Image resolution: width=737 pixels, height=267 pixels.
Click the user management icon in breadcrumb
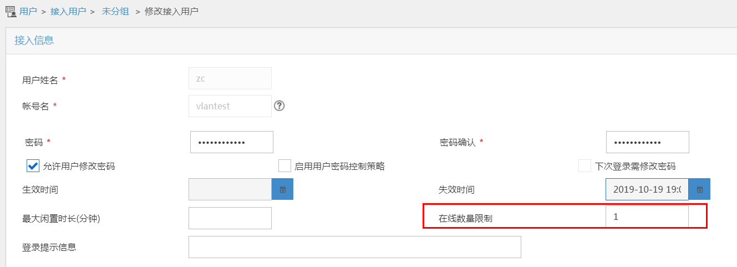coord(11,11)
